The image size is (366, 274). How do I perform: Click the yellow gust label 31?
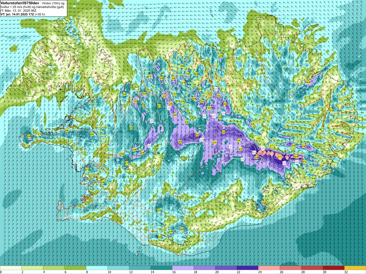304,162
